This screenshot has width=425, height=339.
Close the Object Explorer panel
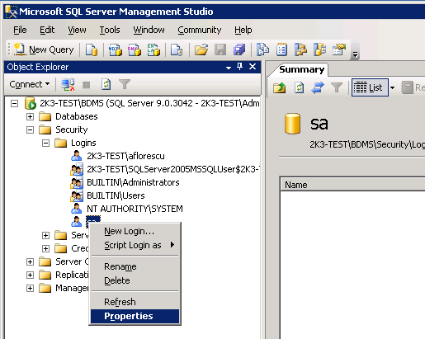(x=253, y=67)
